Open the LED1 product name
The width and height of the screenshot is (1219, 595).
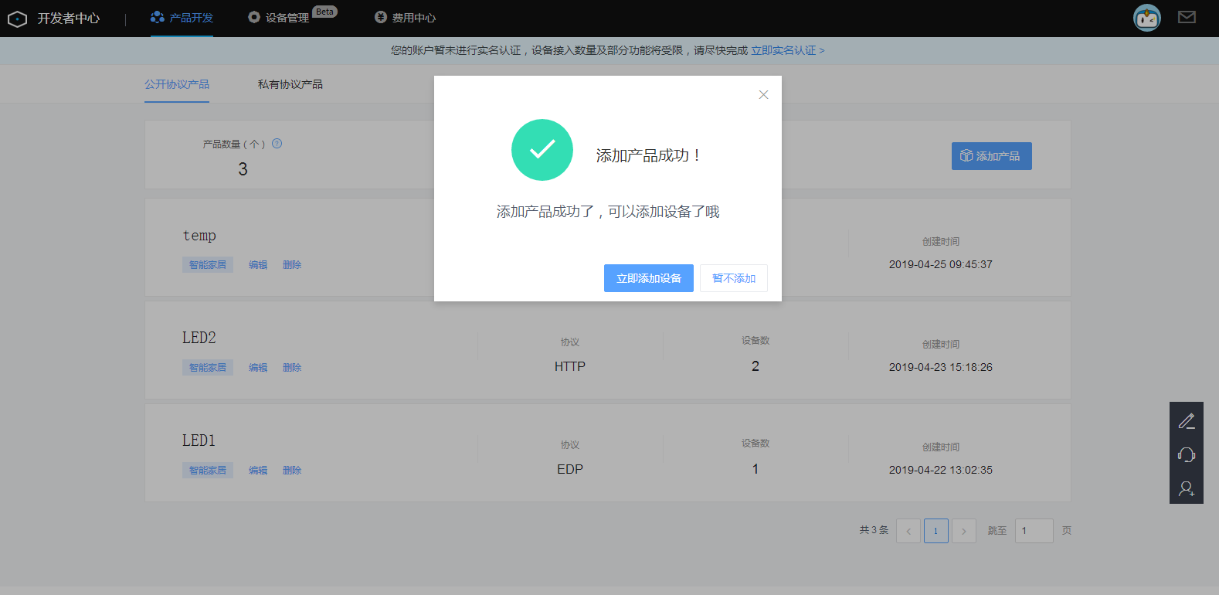coord(199,440)
